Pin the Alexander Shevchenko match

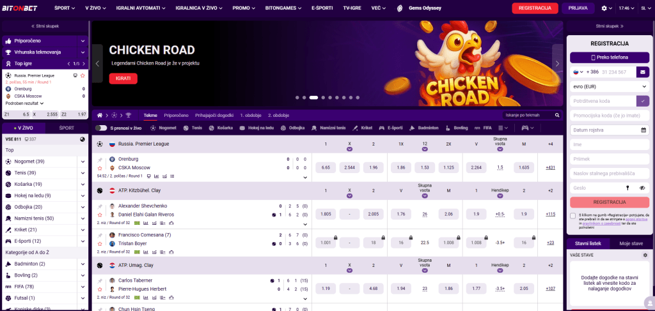tap(100, 206)
